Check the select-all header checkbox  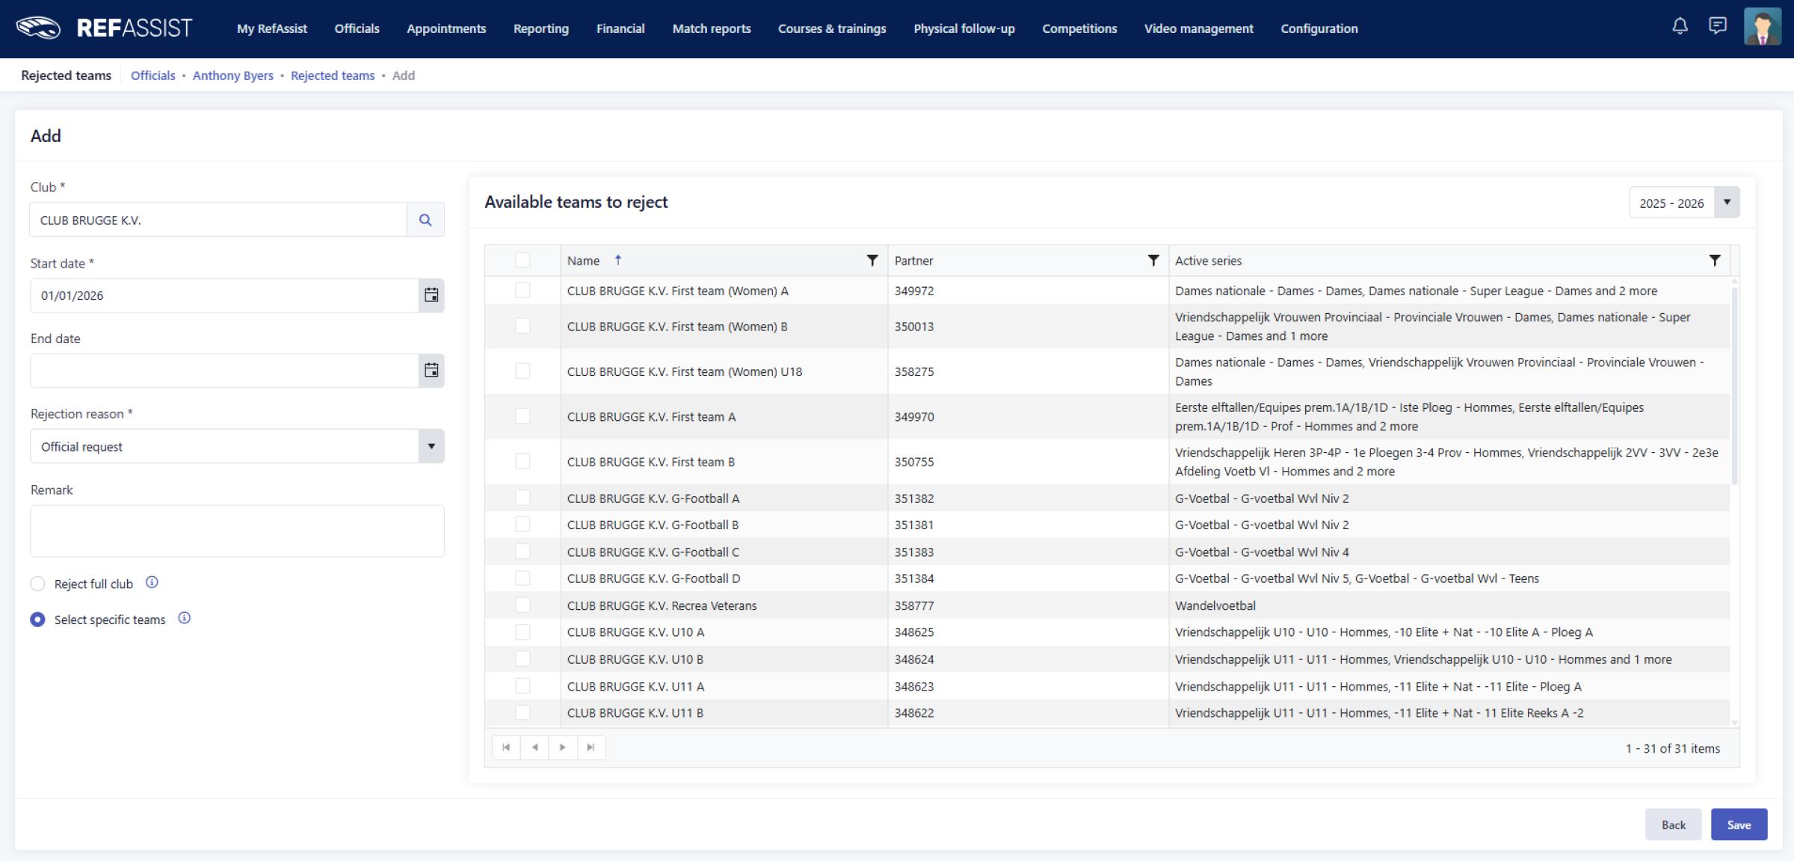tap(523, 260)
